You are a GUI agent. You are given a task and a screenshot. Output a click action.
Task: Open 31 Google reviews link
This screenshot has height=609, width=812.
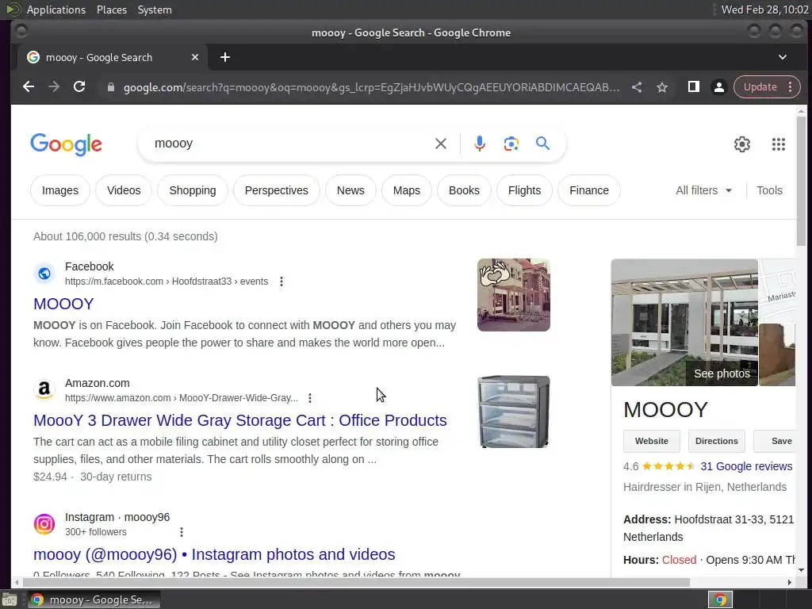tap(746, 466)
